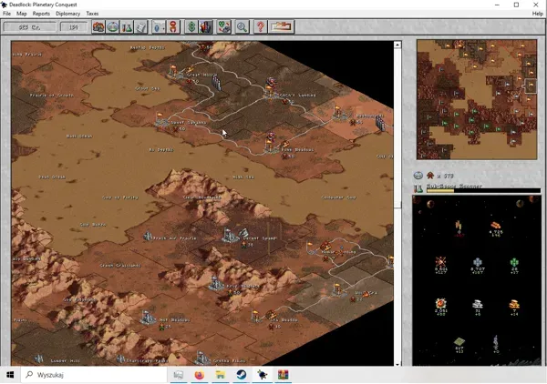Click the green flat tile resource icon
The height and width of the screenshot is (384, 547).
click(459, 341)
